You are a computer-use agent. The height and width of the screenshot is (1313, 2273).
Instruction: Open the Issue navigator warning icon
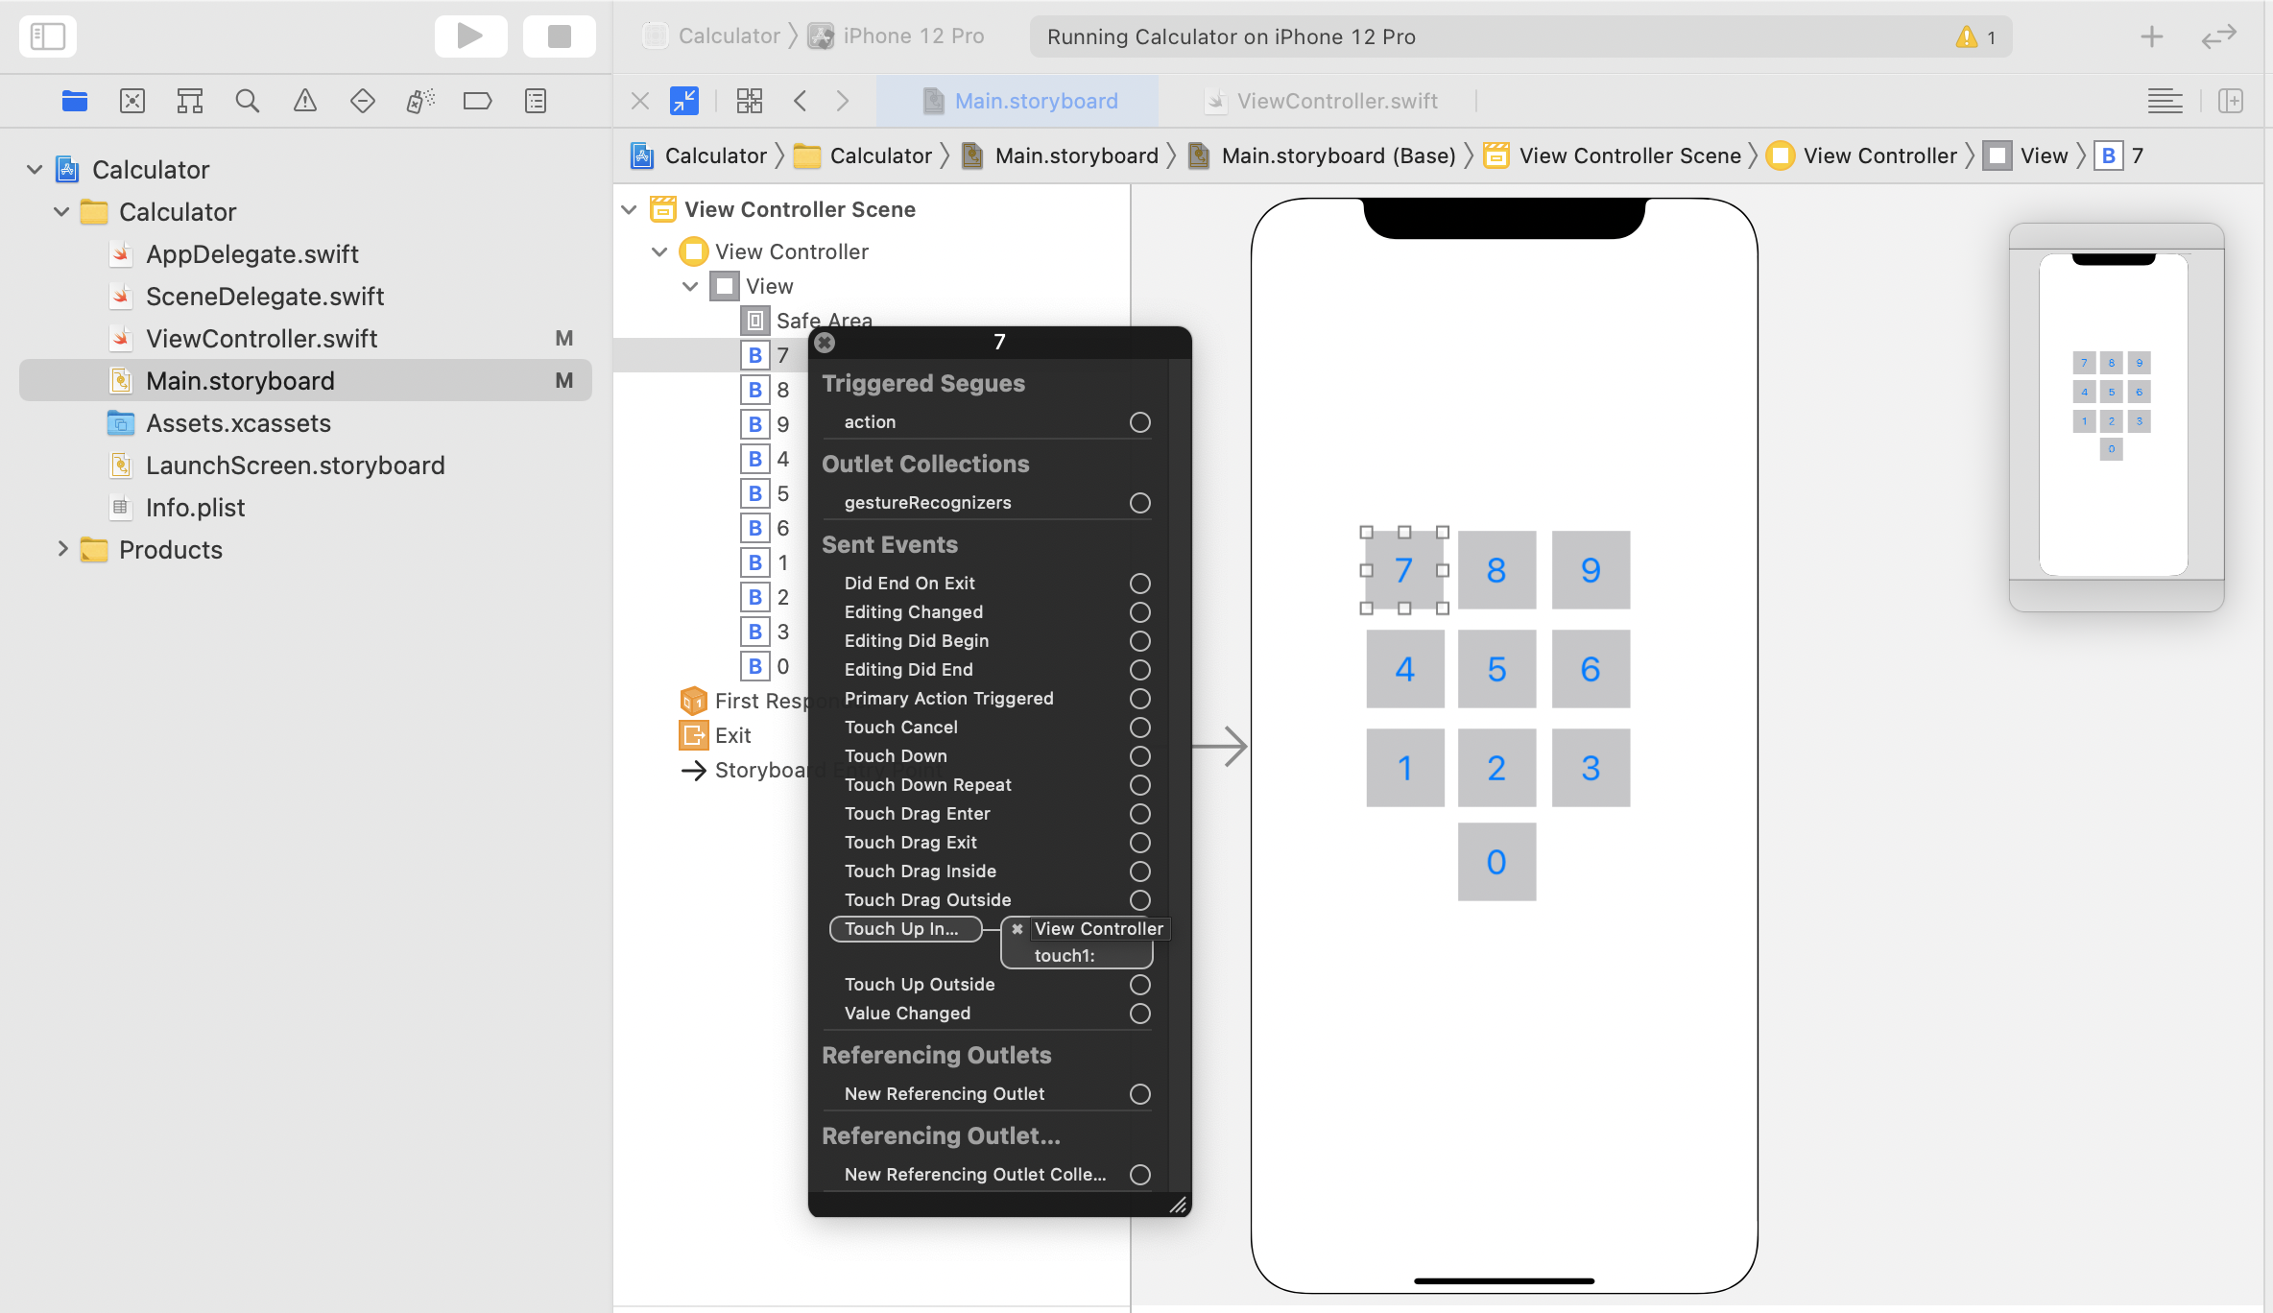point(304,101)
